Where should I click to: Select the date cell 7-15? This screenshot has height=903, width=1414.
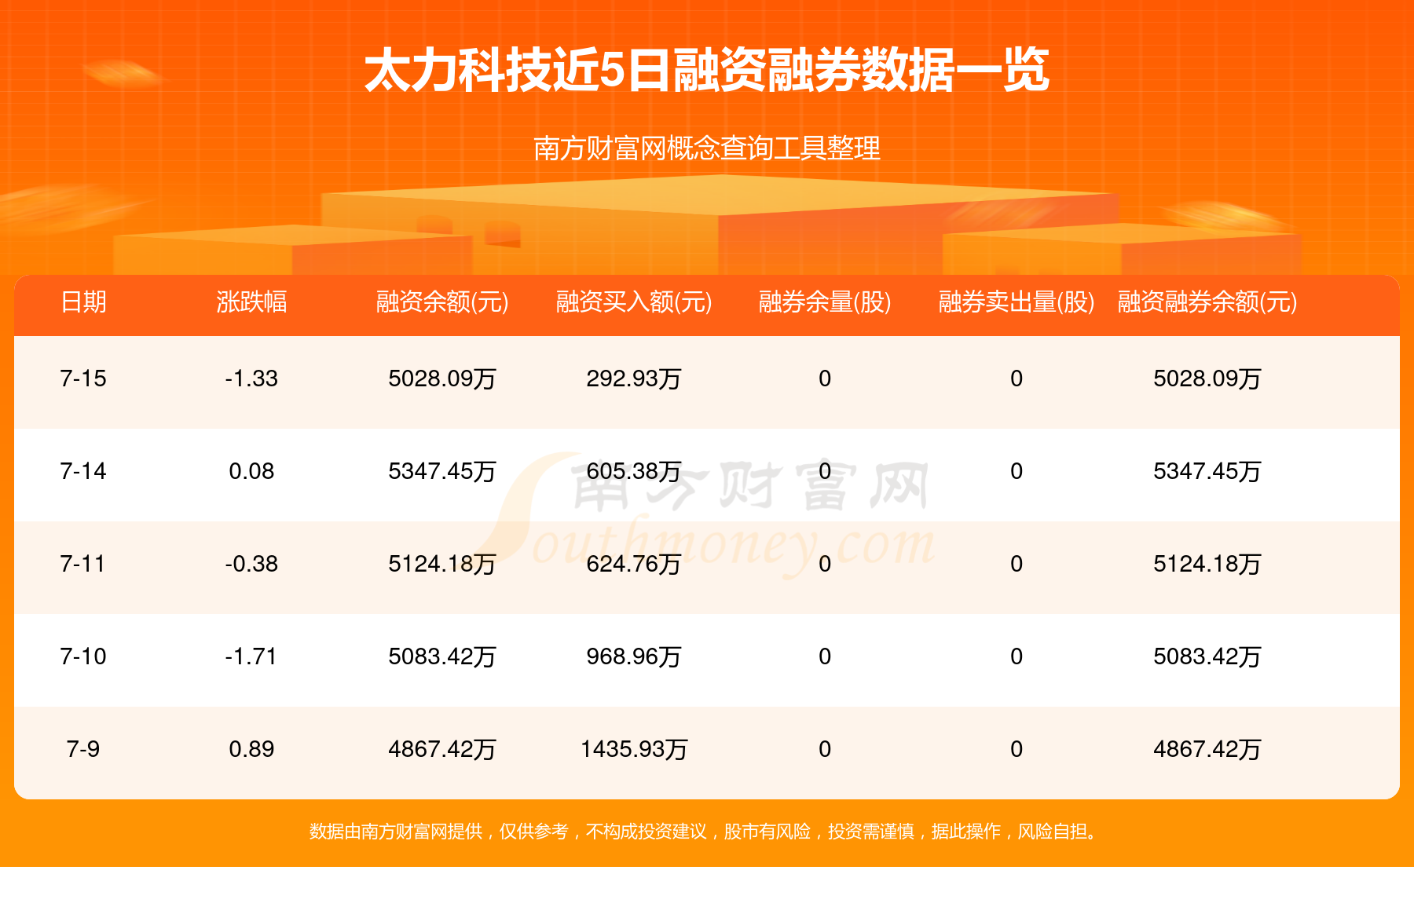pyautogui.click(x=83, y=378)
